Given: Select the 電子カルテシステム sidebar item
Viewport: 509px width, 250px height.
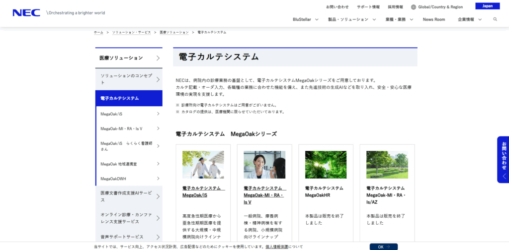Looking at the screenshot, I should pyautogui.click(x=129, y=98).
